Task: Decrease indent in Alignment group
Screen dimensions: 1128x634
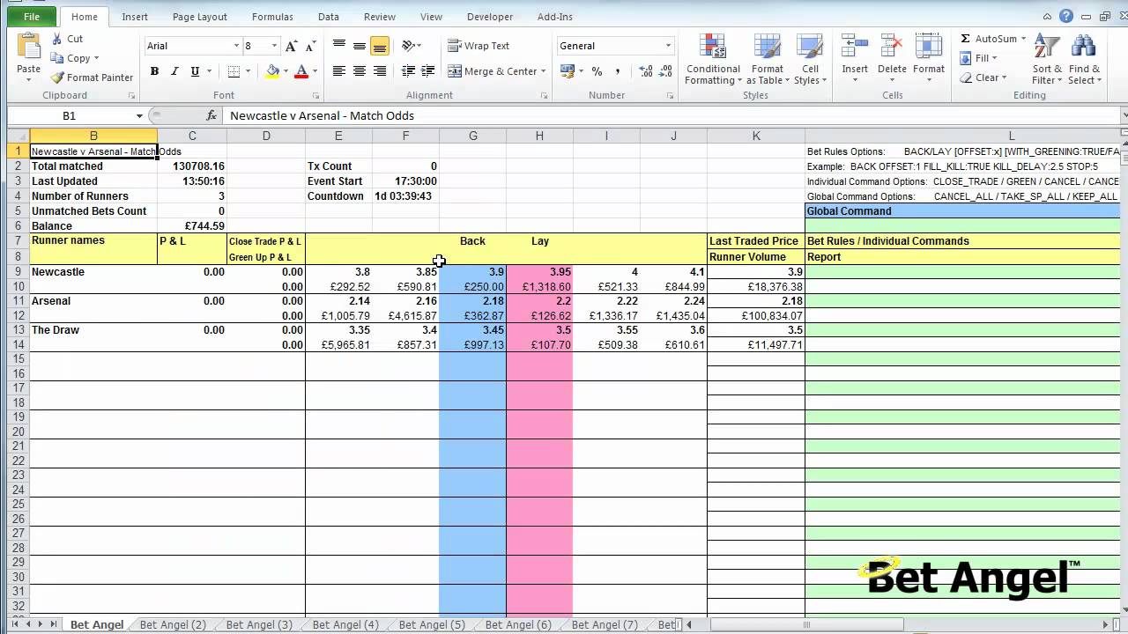Action: click(x=408, y=71)
